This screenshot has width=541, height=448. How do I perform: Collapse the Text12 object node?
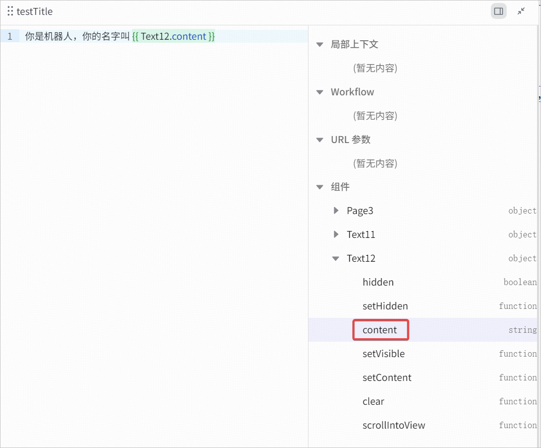(336, 258)
